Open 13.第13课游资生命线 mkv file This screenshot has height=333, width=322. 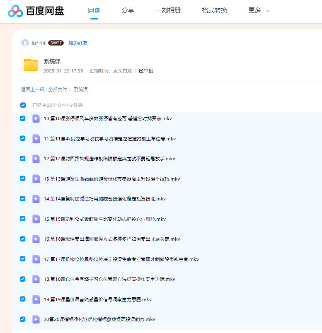click(112, 179)
